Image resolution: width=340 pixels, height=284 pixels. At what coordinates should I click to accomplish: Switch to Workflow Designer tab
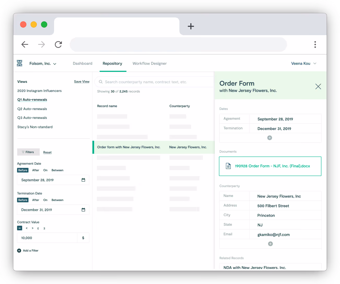(150, 64)
